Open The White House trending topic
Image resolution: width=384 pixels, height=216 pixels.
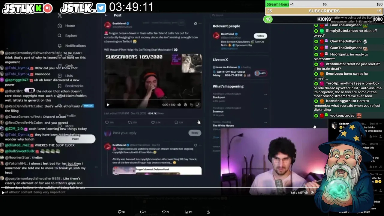pyautogui.click(x=223, y=125)
